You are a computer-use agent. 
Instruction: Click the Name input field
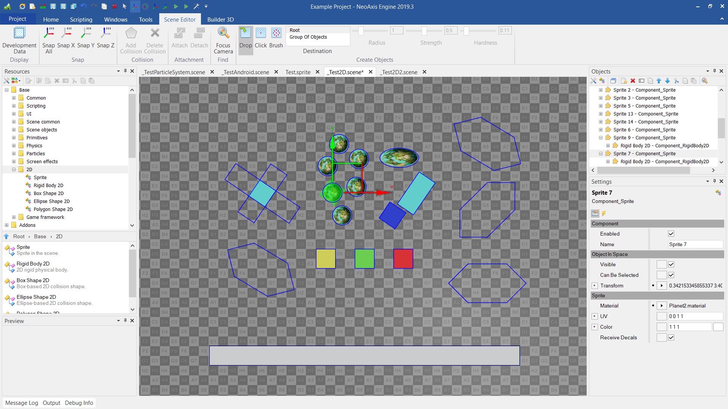(x=695, y=244)
